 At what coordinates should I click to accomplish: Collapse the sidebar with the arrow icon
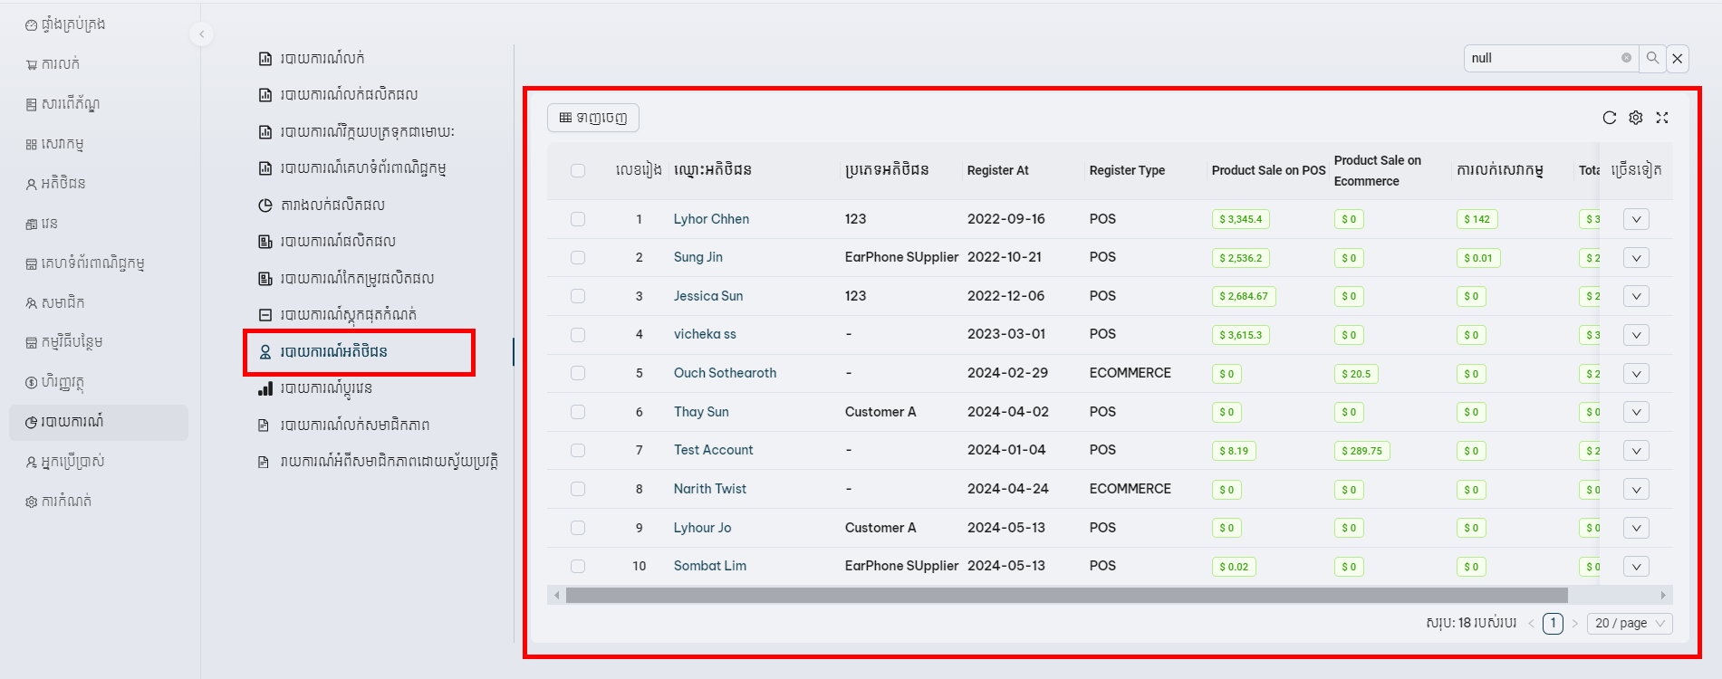201,34
